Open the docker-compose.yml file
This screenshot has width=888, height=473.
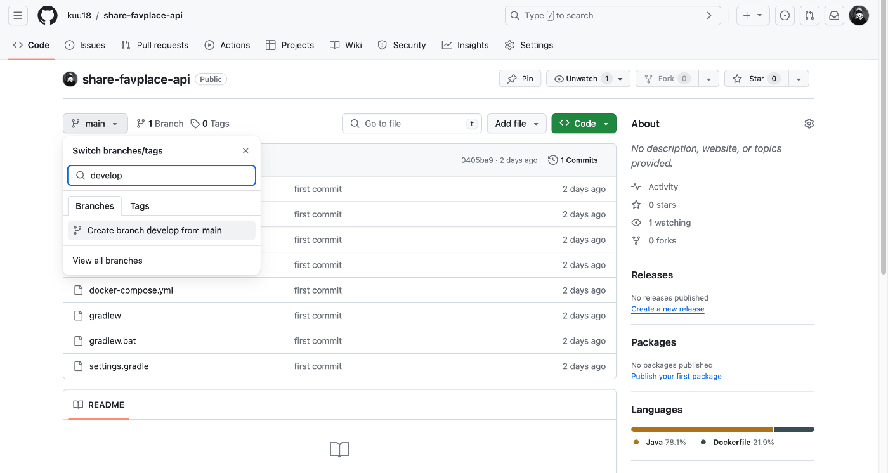click(x=131, y=290)
